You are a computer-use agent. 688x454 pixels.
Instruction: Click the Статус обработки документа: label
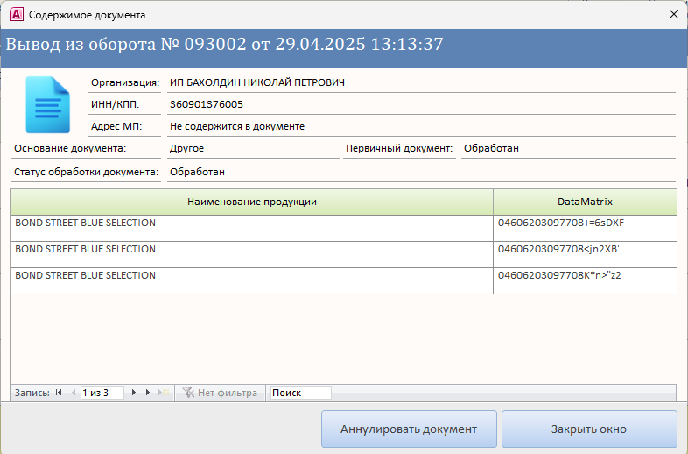click(86, 173)
